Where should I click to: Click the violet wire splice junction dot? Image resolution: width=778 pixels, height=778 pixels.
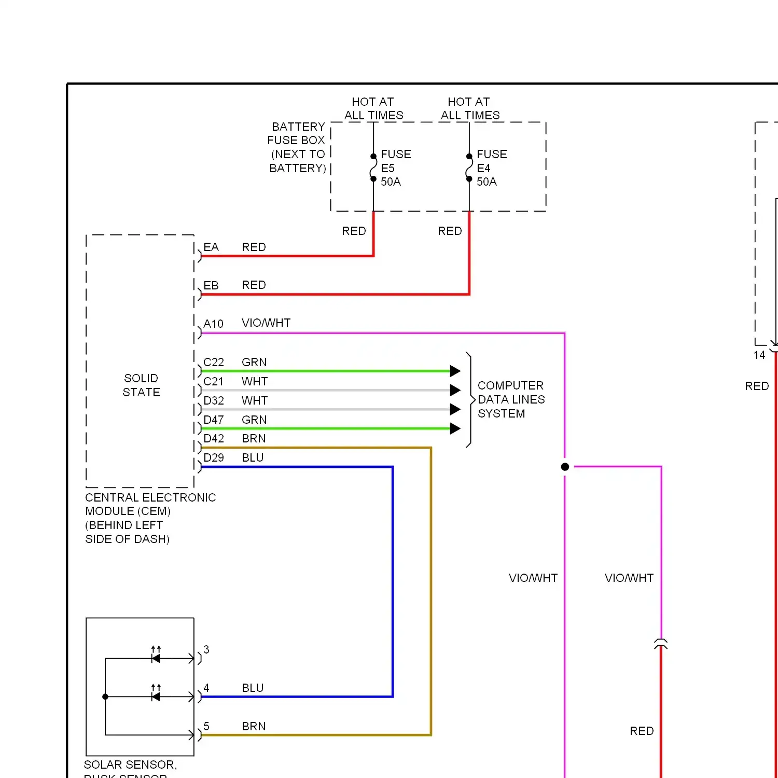[x=565, y=467]
